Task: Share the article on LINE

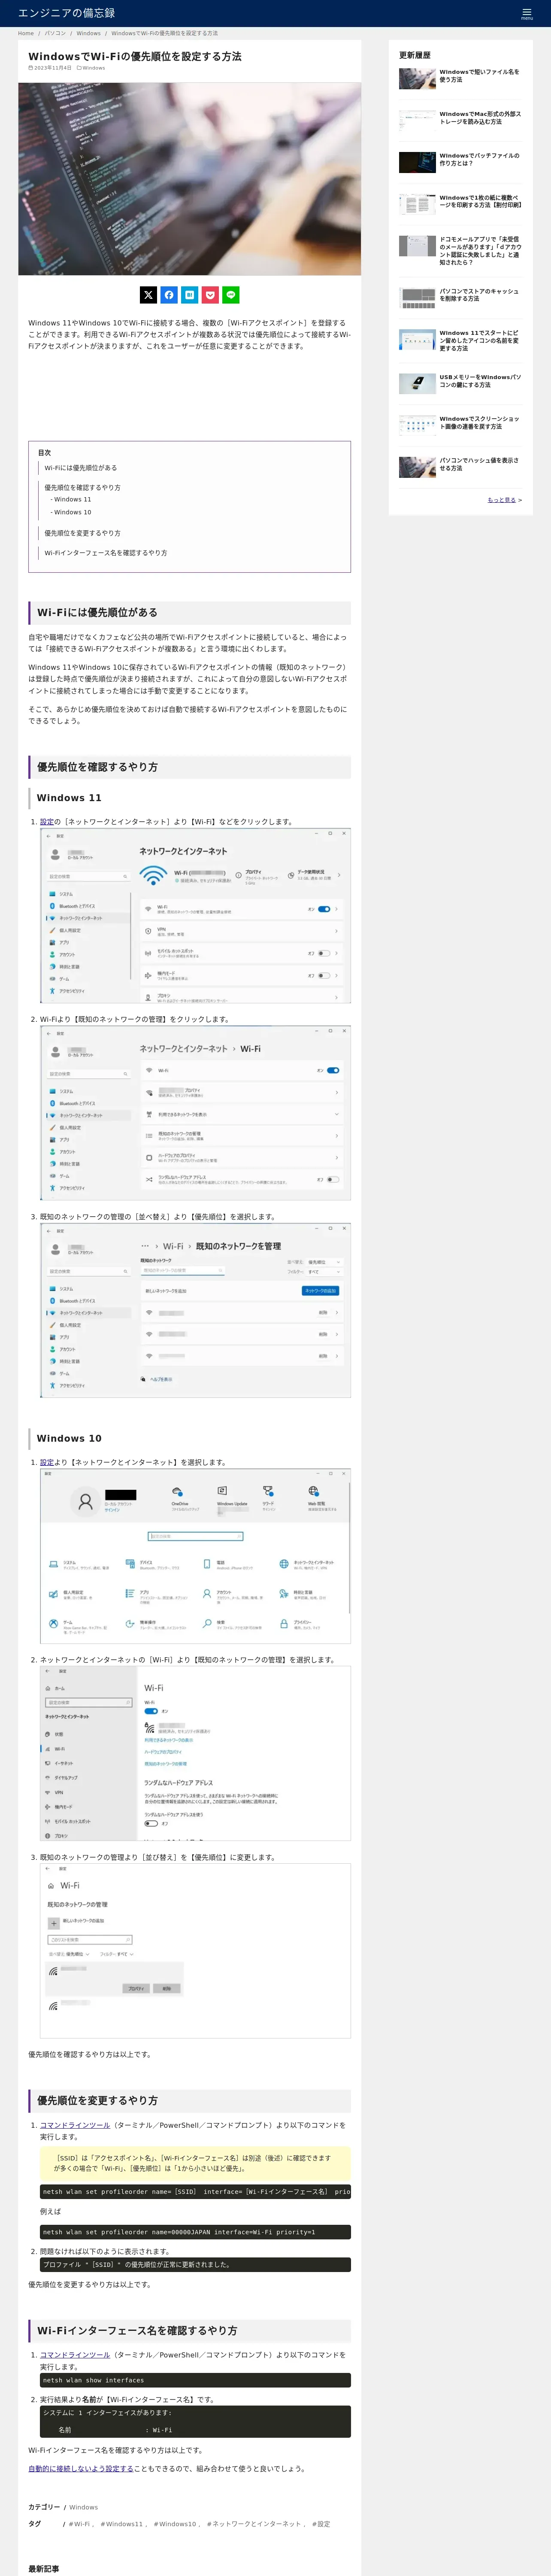Action: (231, 295)
